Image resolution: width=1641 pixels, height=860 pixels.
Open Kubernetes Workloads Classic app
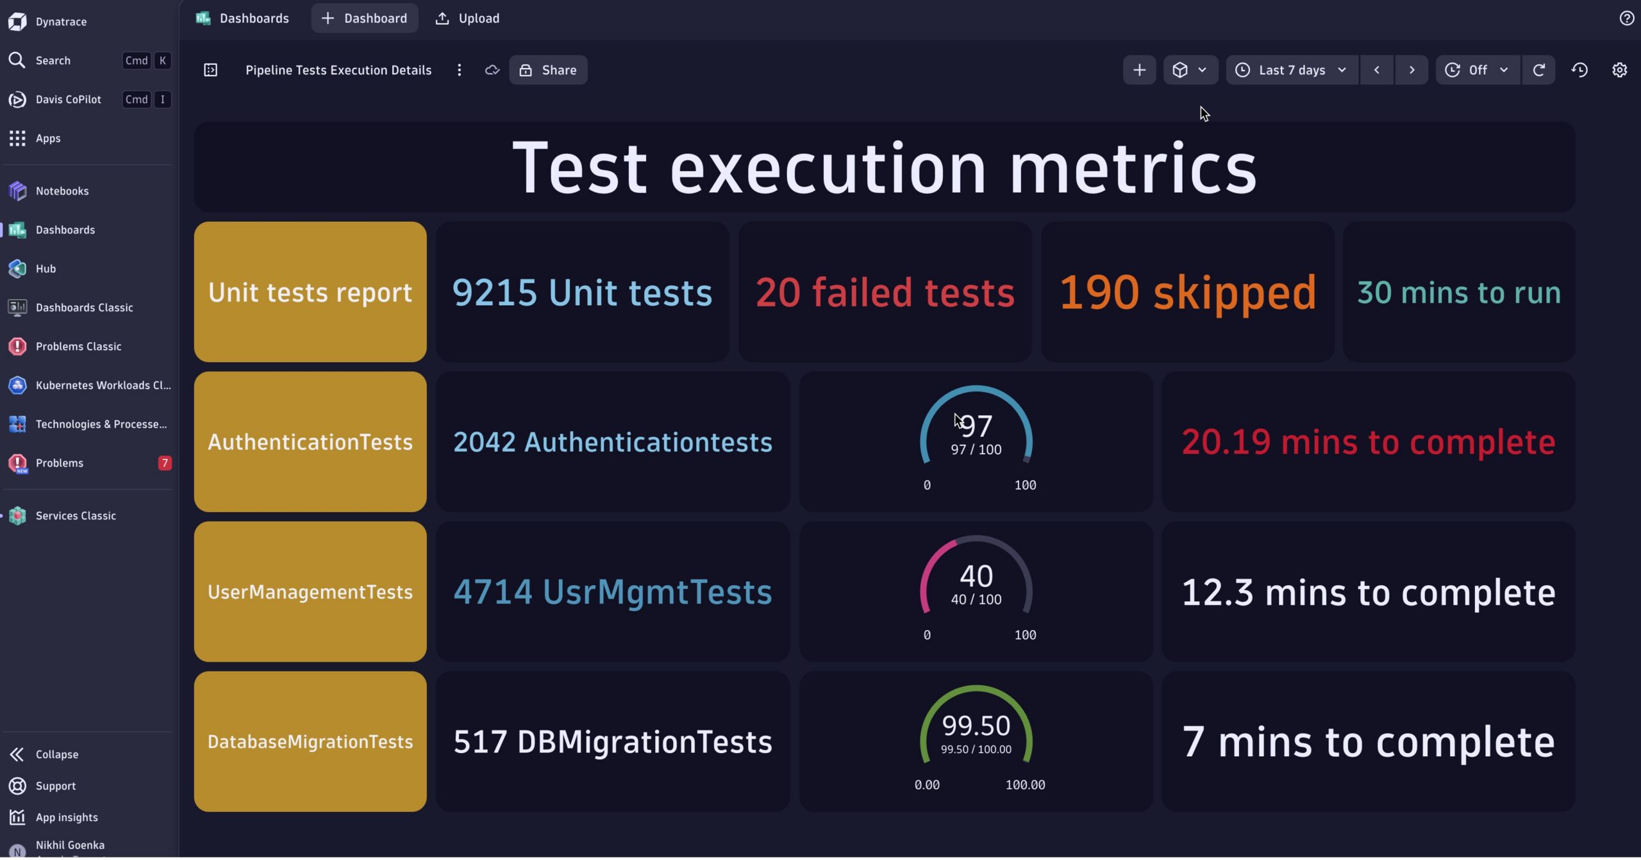point(103,386)
